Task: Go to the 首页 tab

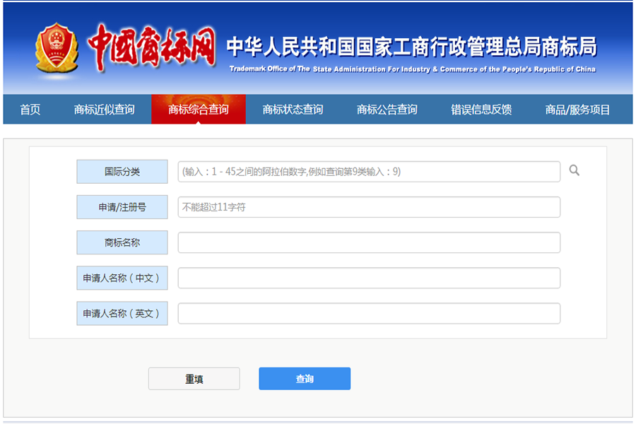Action: 30,110
